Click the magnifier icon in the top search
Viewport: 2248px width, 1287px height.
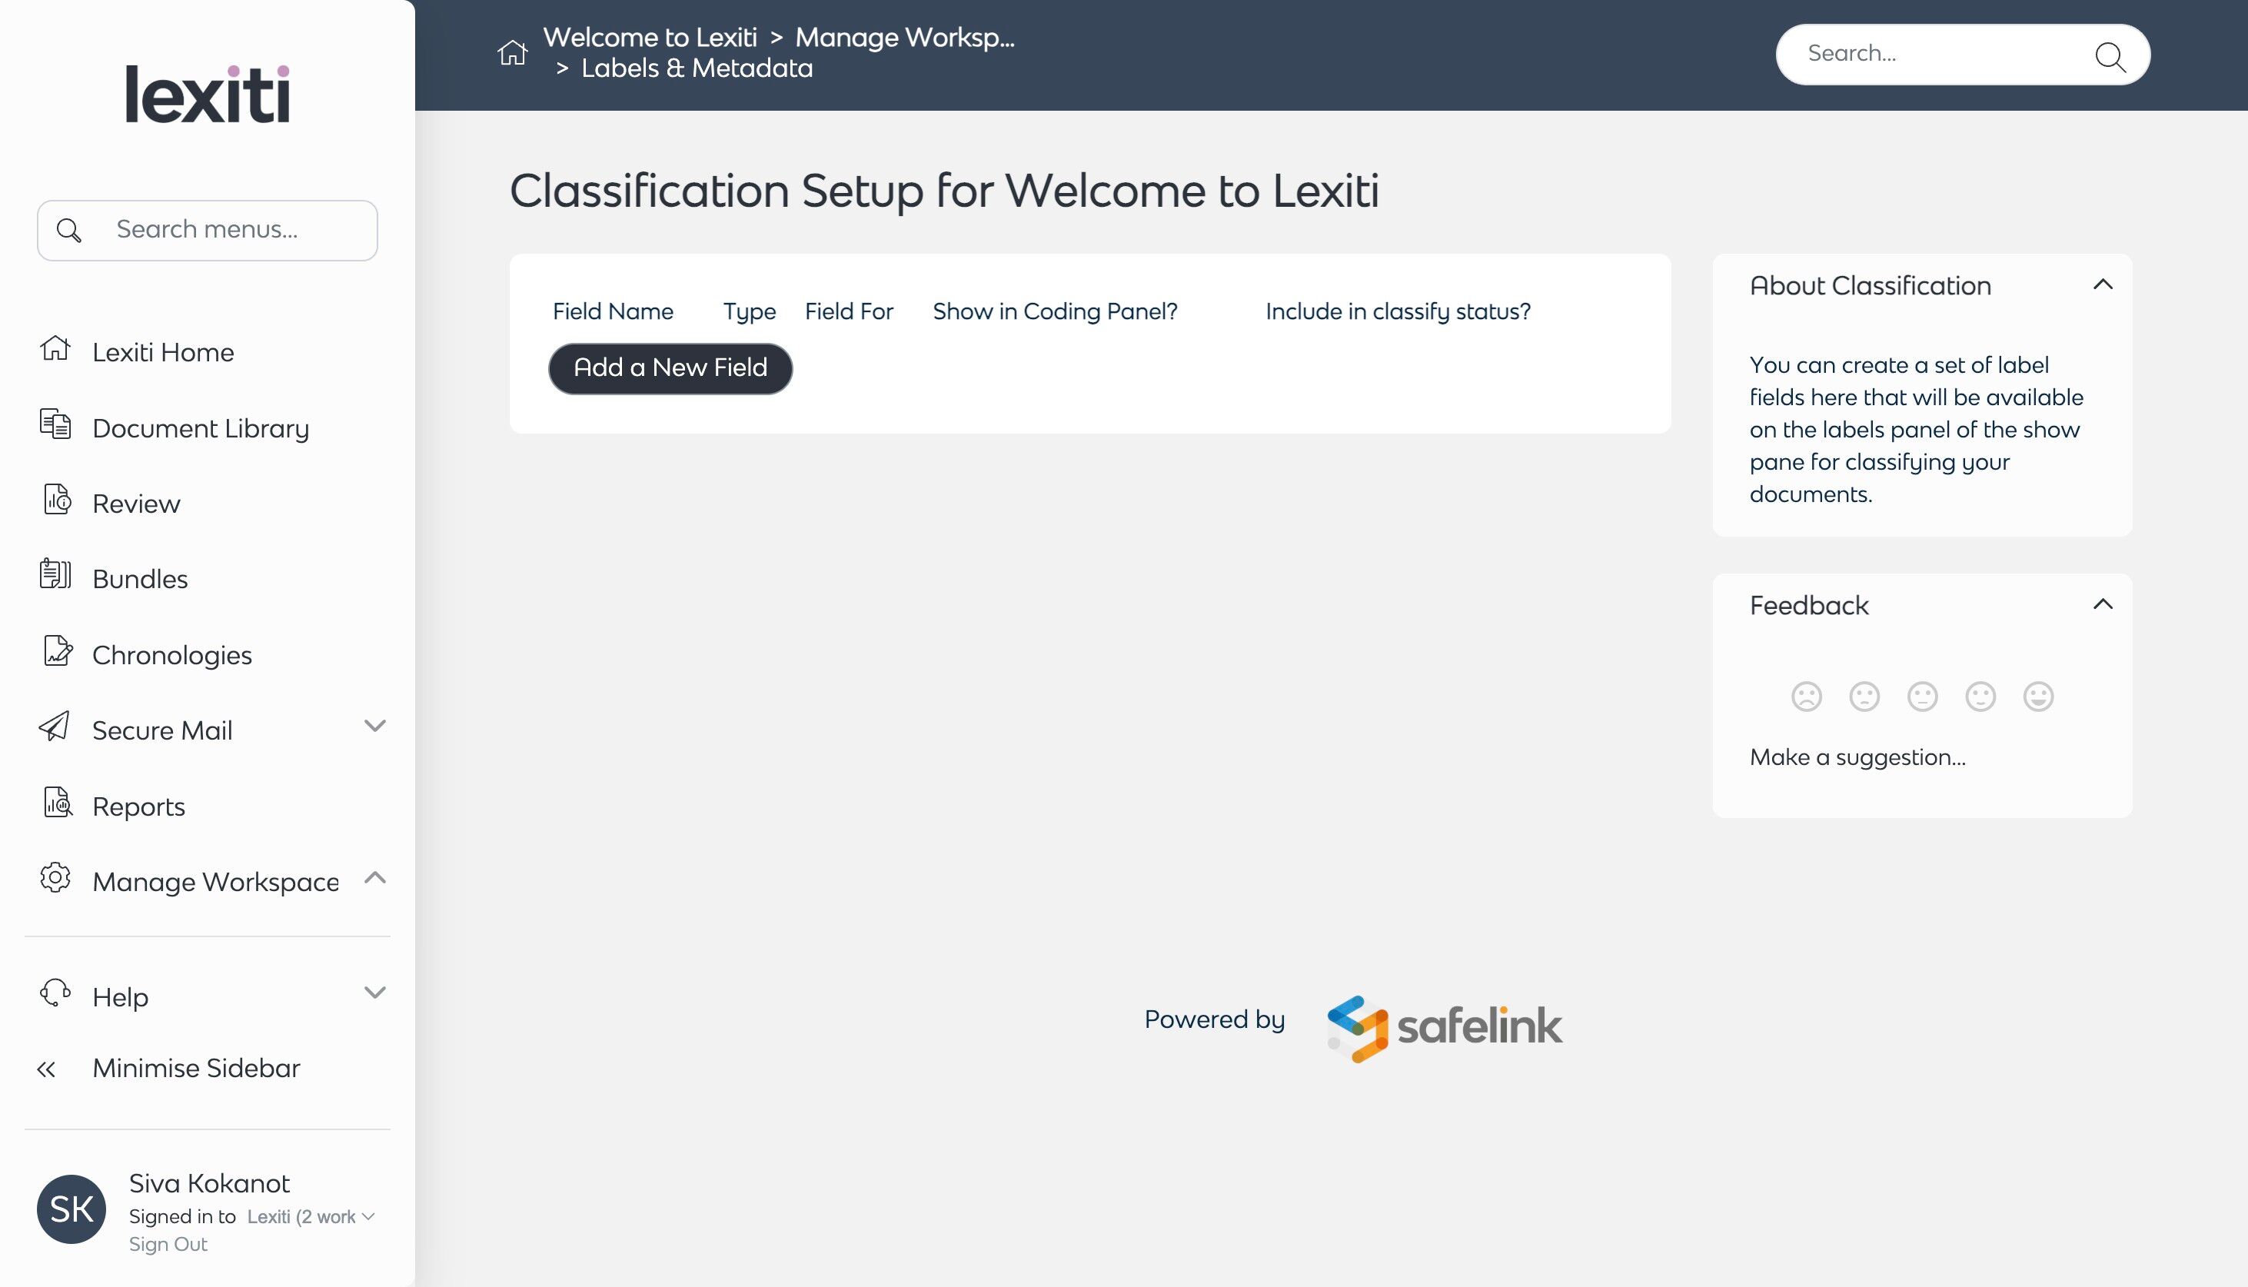(x=2110, y=55)
